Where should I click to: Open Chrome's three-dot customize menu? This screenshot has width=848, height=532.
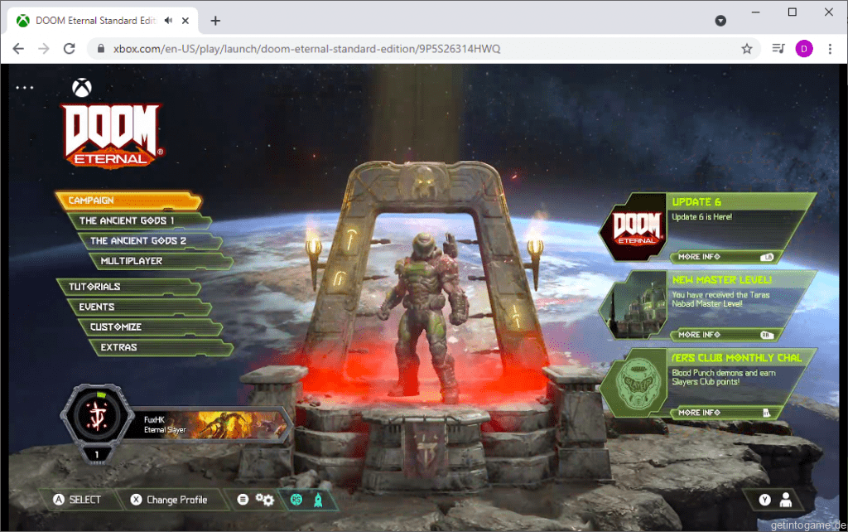tap(830, 49)
